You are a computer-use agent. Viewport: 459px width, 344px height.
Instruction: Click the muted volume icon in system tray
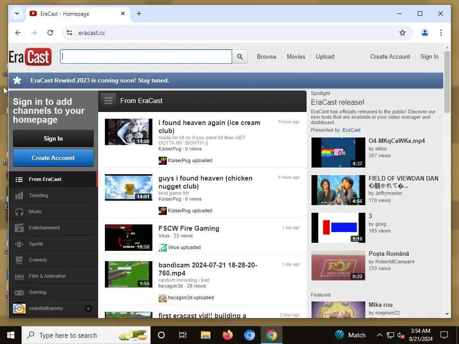coord(401,335)
